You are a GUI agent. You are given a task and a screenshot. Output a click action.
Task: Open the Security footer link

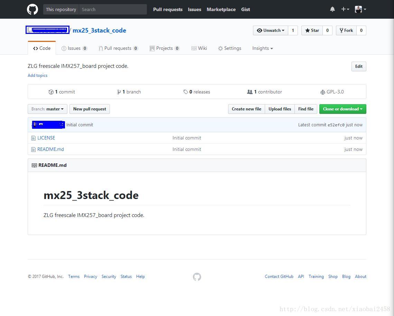pyautogui.click(x=109, y=277)
